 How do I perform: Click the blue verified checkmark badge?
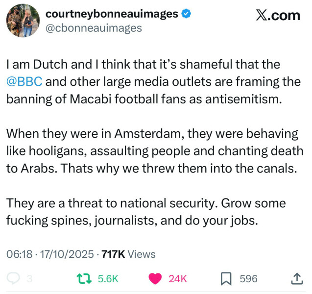[186, 14]
